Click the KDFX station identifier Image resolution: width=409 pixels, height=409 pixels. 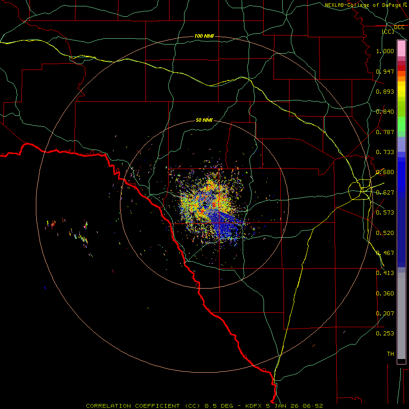pyautogui.click(x=254, y=406)
